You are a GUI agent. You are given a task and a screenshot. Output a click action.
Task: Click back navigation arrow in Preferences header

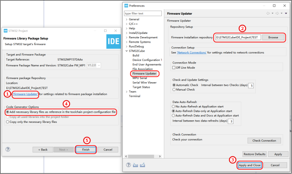coord(268,13)
